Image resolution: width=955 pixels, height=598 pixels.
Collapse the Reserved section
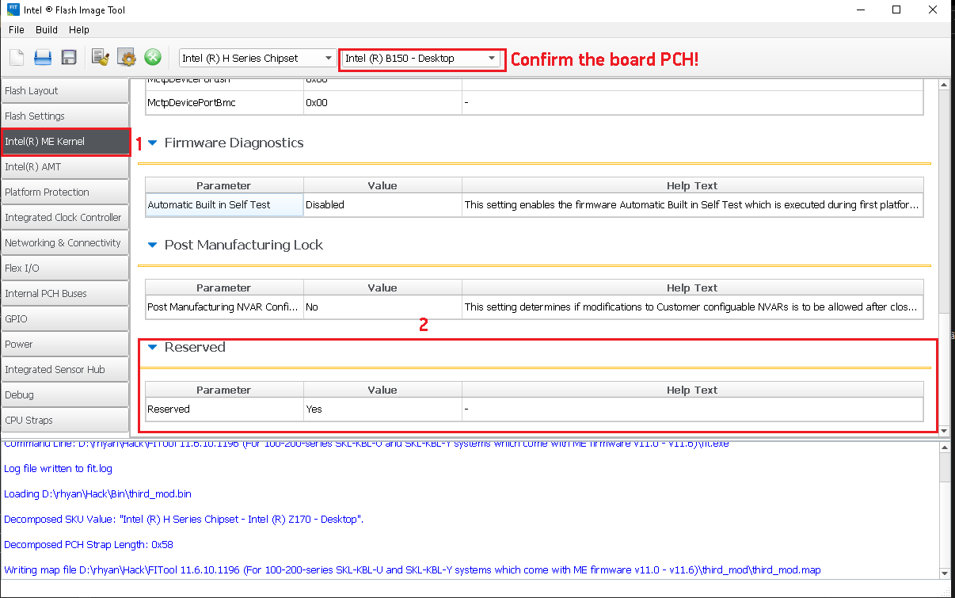152,348
